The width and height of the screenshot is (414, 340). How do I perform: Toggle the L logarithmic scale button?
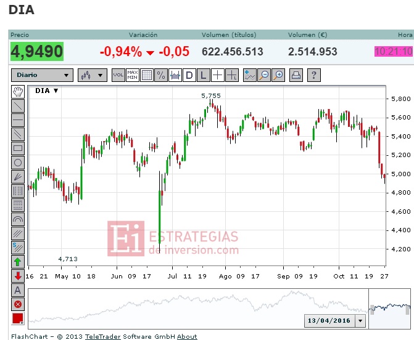pos(204,75)
